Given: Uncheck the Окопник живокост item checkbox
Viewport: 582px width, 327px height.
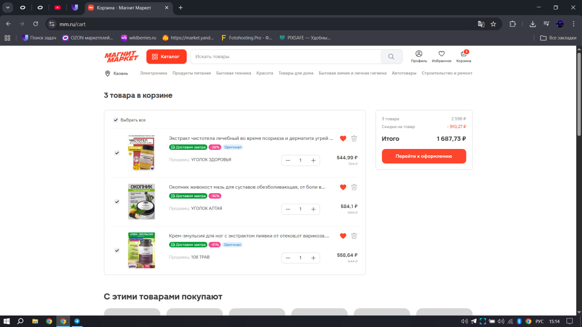Looking at the screenshot, I should [x=117, y=202].
